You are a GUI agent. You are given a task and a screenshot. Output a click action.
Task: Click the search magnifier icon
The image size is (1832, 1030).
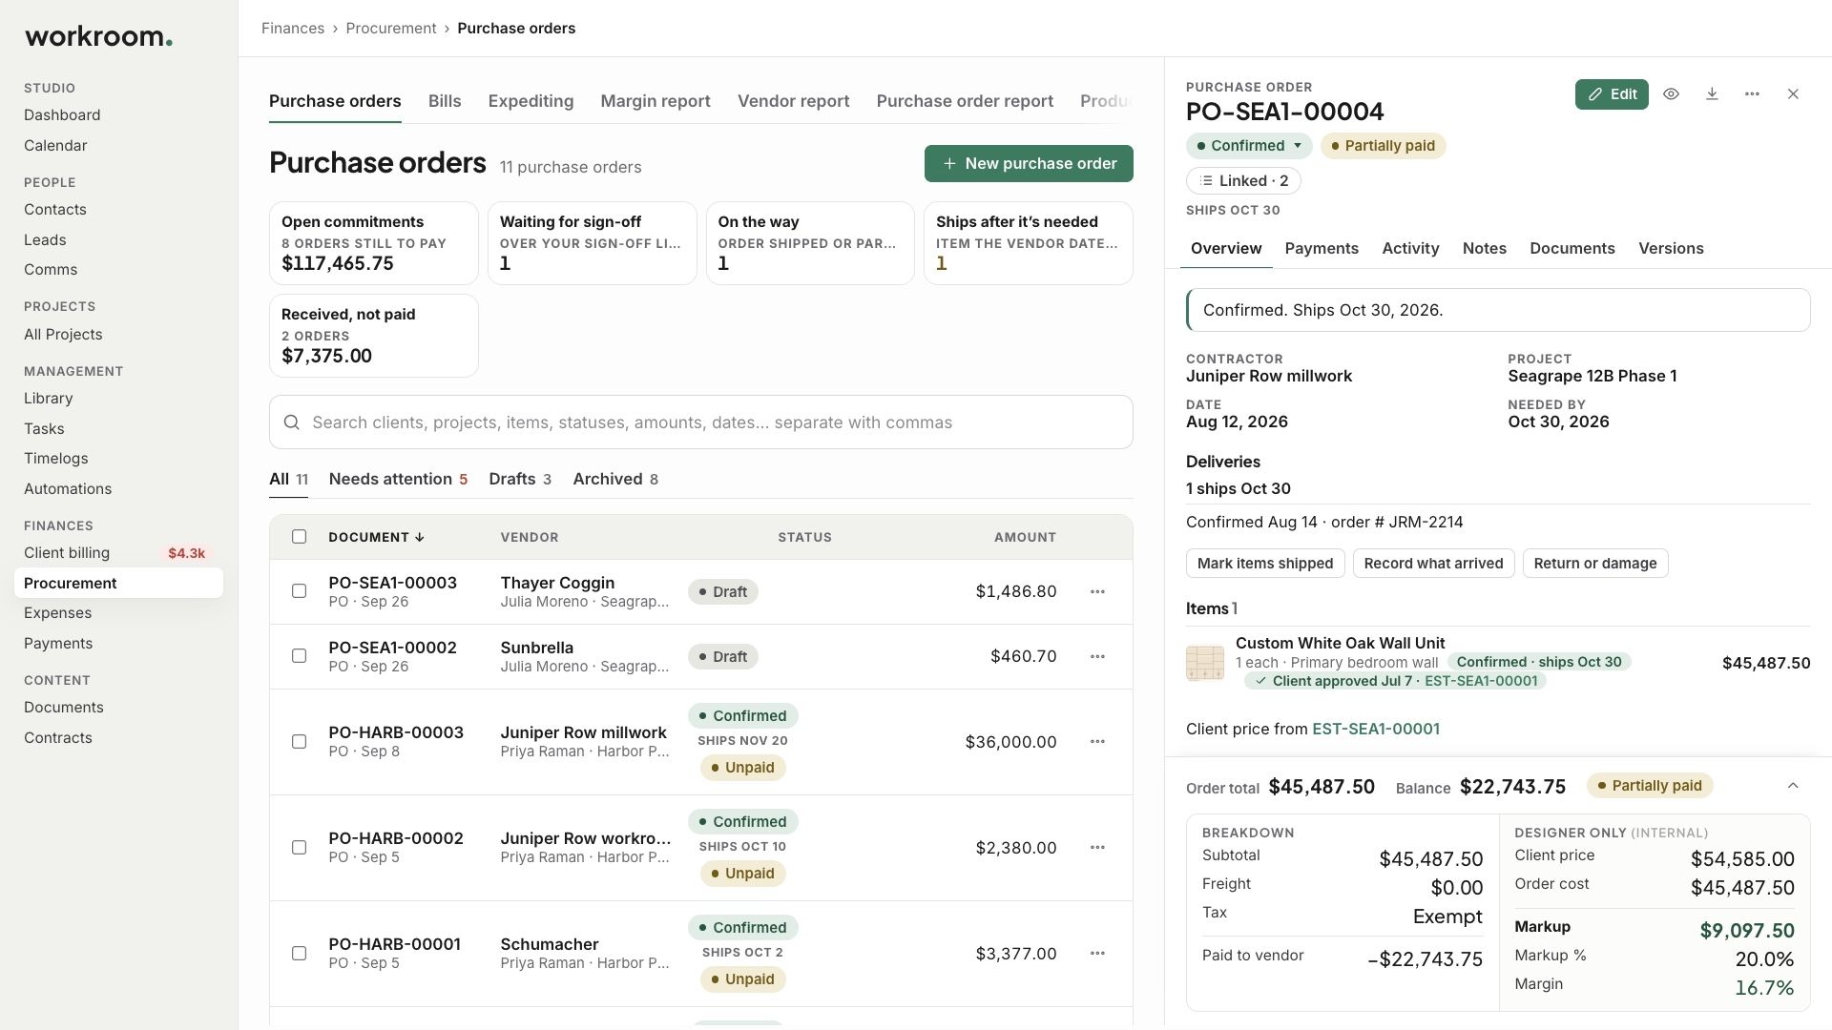(292, 422)
